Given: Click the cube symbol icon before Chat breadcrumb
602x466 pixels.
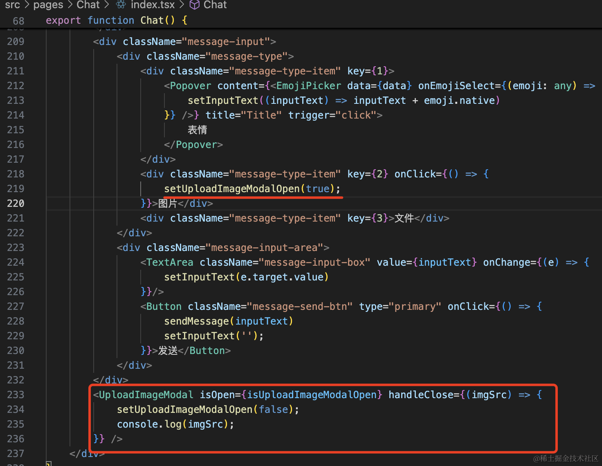Looking at the screenshot, I should click(195, 4).
